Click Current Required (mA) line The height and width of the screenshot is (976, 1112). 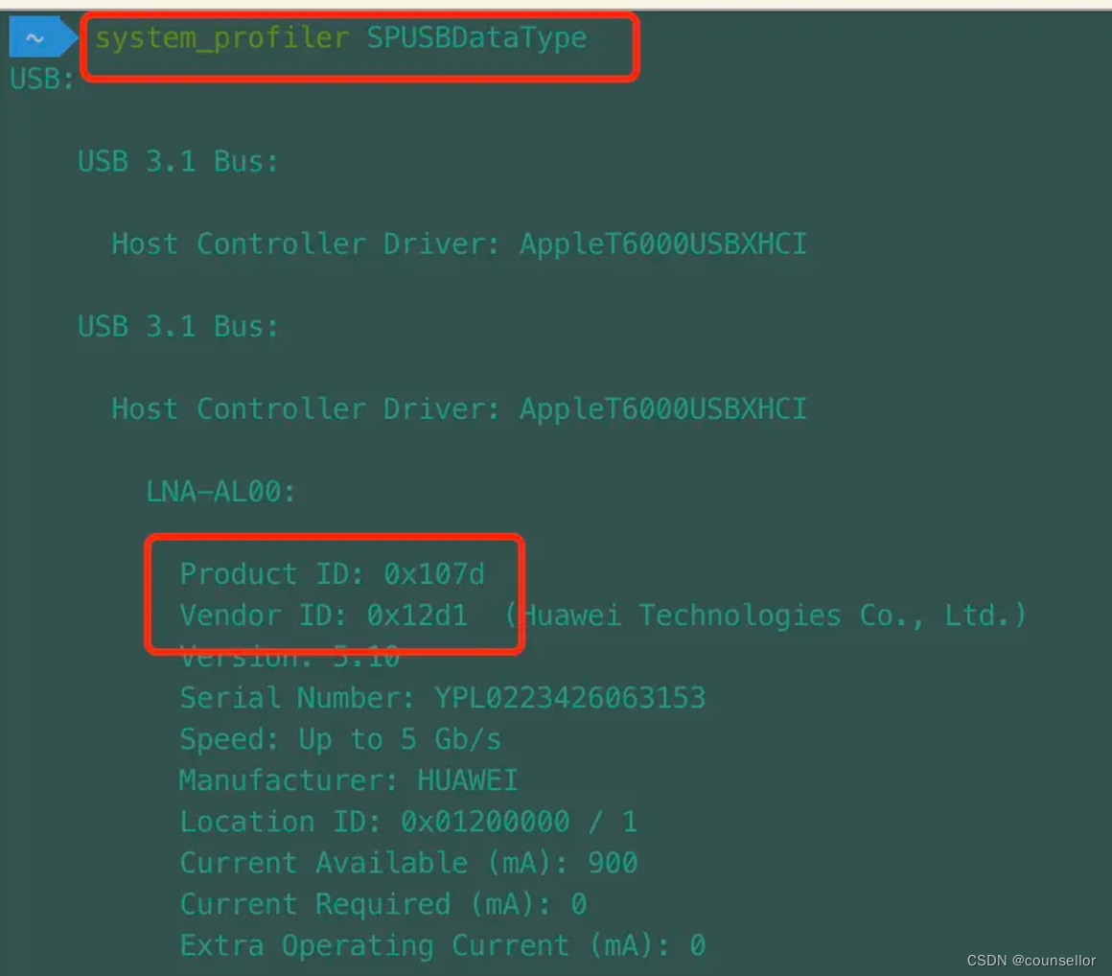click(x=382, y=904)
